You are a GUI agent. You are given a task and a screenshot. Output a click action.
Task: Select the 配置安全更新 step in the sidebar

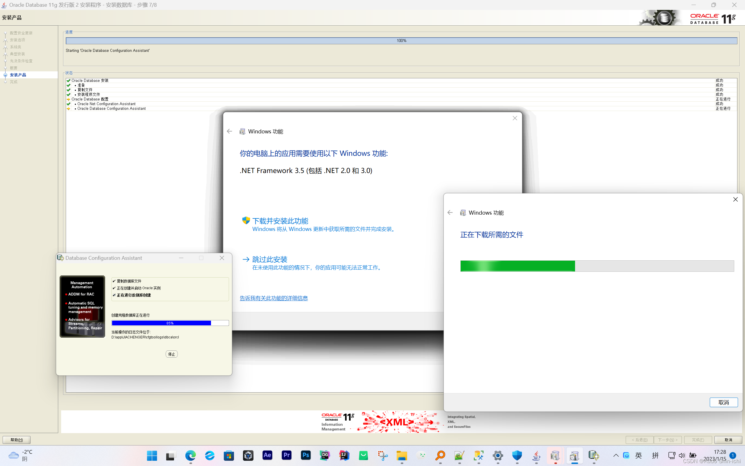coord(21,33)
